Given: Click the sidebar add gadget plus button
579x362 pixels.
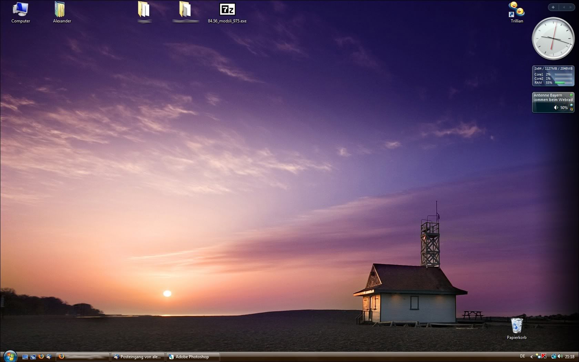Looking at the screenshot, I should click(553, 7).
